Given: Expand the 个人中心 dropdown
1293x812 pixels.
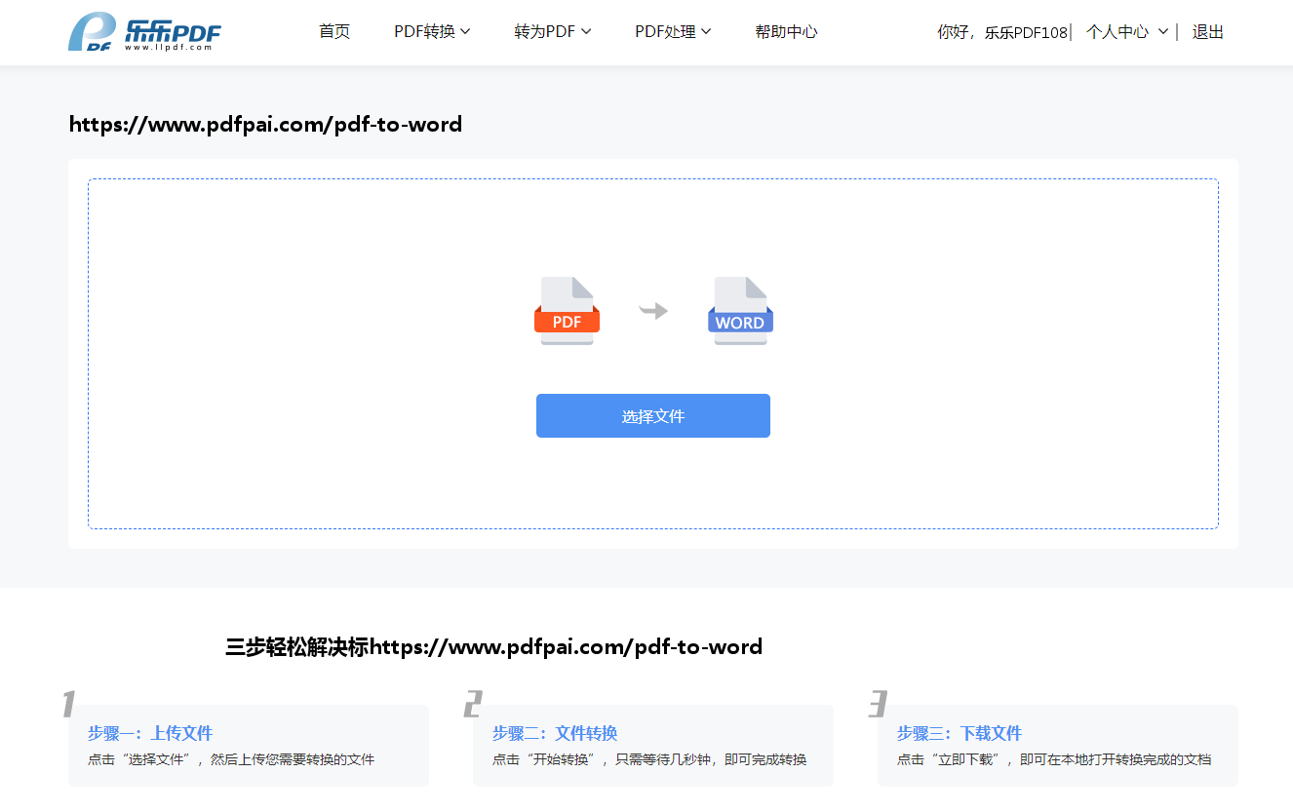Looking at the screenshot, I should point(1126,32).
